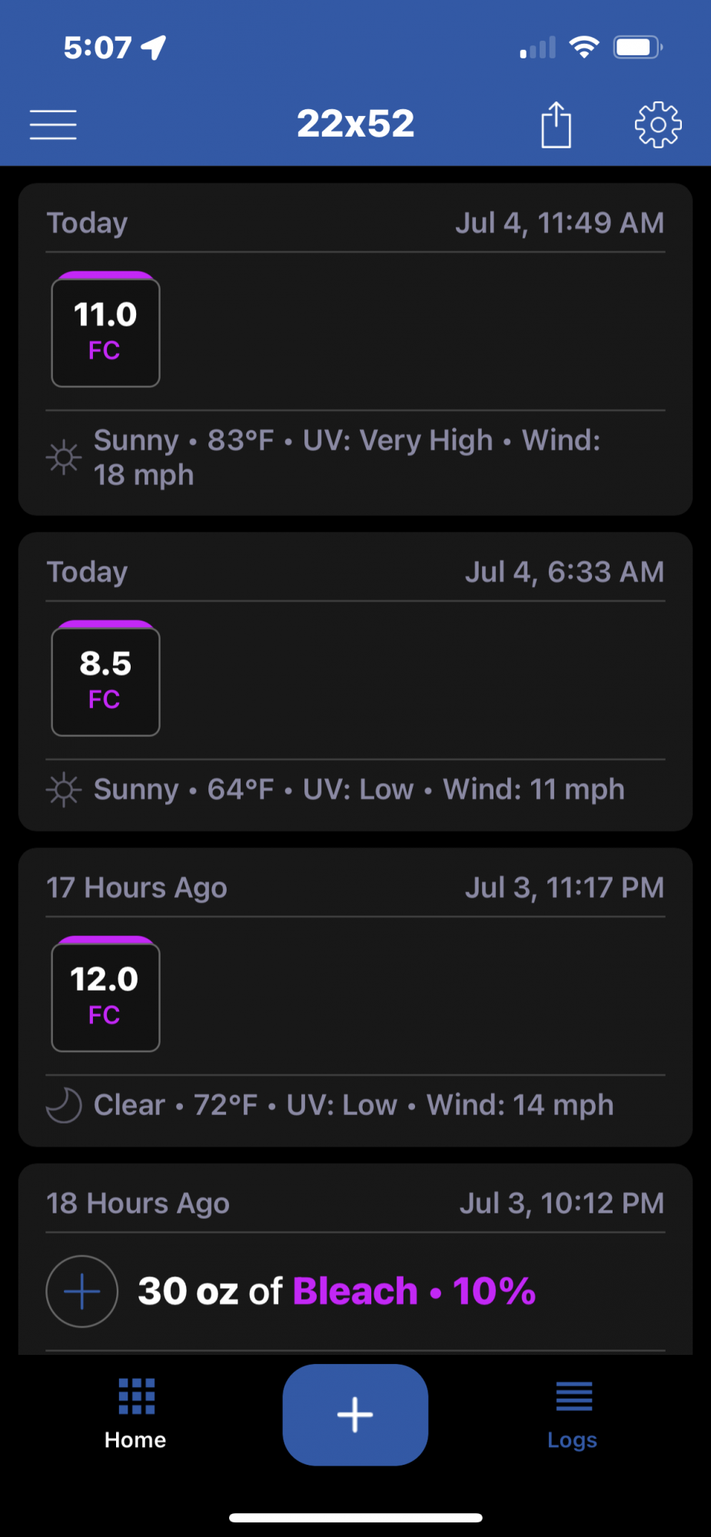Image resolution: width=711 pixels, height=1537 pixels.
Task: Switch to the Home tab
Action: (135, 1414)
